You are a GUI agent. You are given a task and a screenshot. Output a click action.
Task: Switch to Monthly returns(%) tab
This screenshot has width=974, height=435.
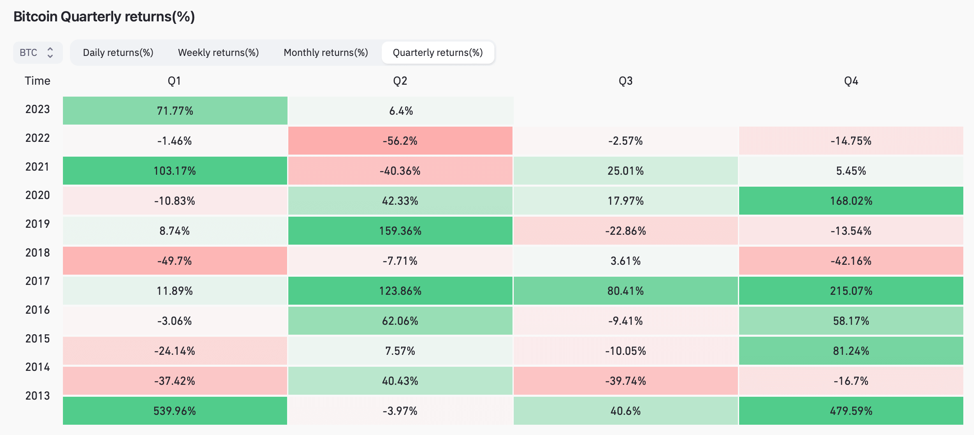(x=326, y=53)
